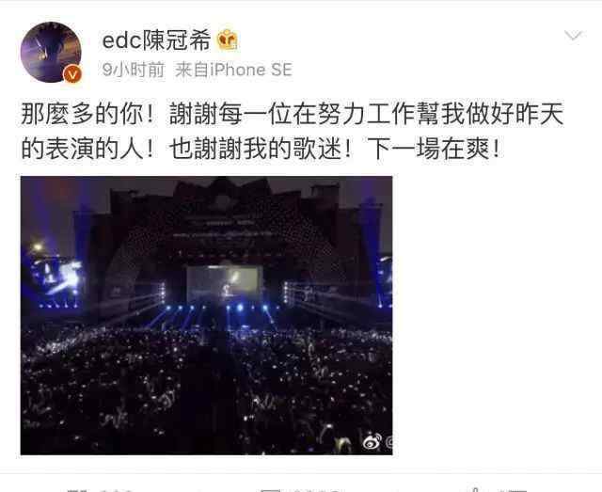Click the post's second text line 的表演的人

[261, 149]
